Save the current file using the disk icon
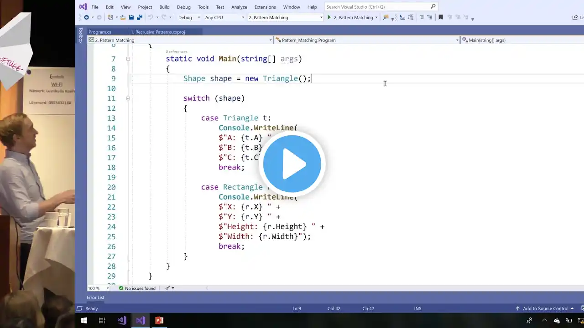The image size is (584, 328). pos(131,17)
